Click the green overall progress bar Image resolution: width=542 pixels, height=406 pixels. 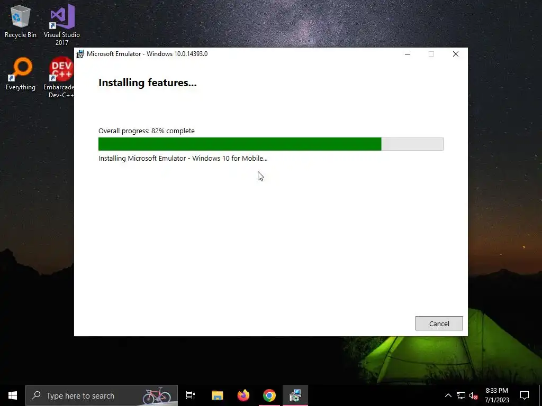pos(270,144)
